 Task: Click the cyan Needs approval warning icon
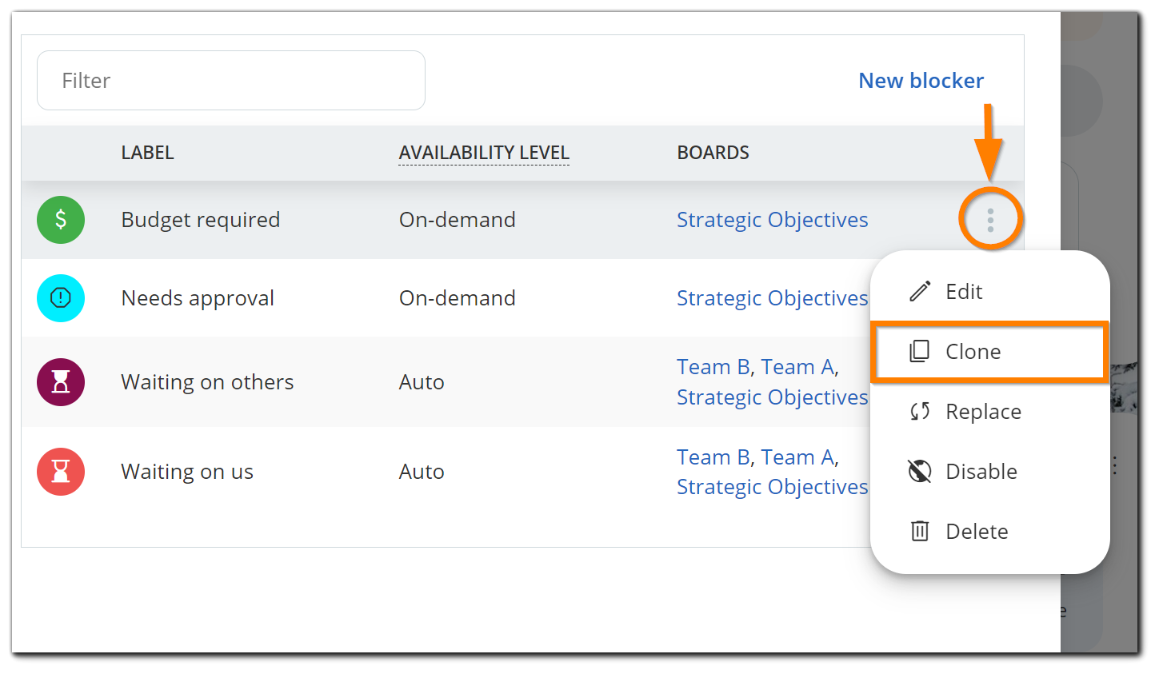point(61,298)
